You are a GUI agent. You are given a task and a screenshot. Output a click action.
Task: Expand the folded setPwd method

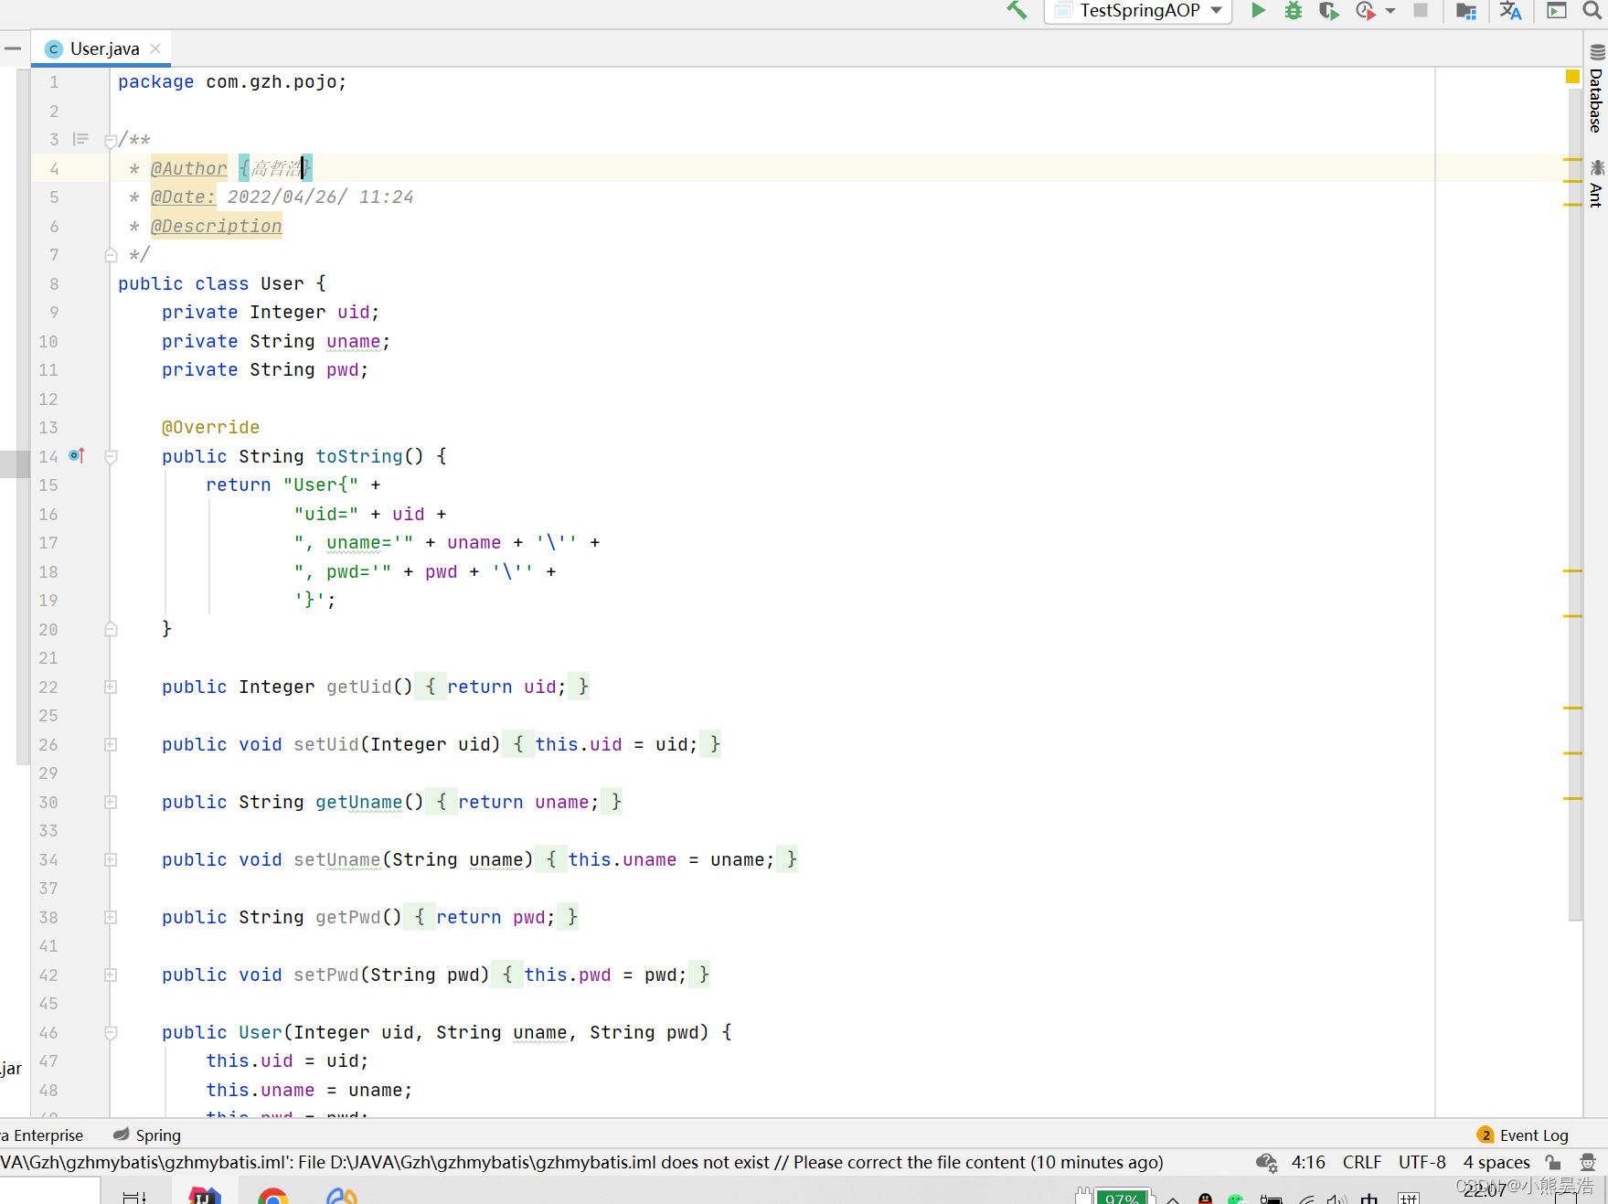(111, 975)
